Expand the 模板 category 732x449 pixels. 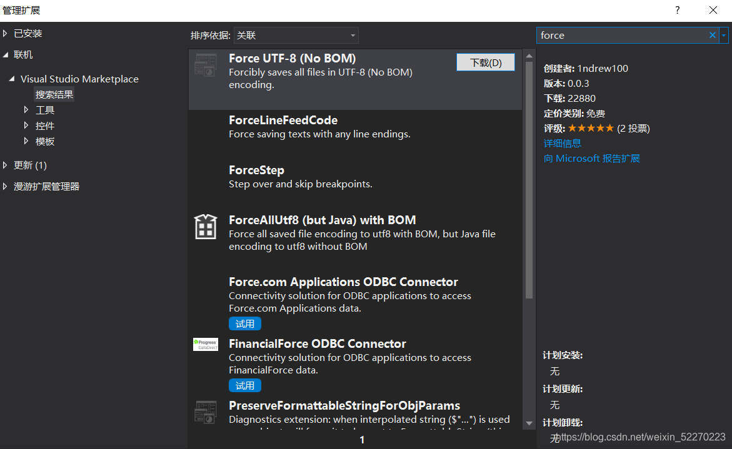26,141
